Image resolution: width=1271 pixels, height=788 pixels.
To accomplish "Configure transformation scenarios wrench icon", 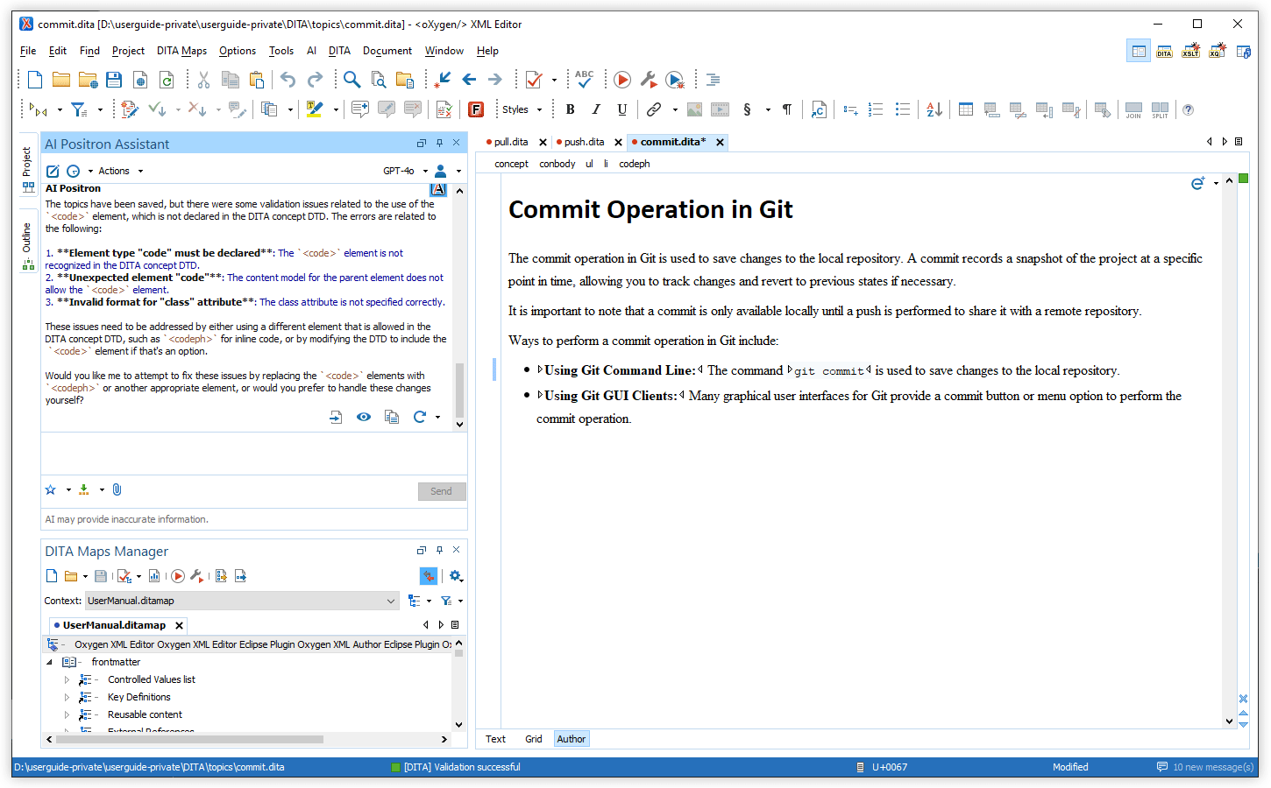I will coord(649,80).
